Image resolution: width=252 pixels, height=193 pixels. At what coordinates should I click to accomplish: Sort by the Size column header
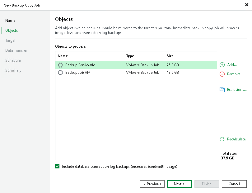pyautogui.click(x=170, y=56)
